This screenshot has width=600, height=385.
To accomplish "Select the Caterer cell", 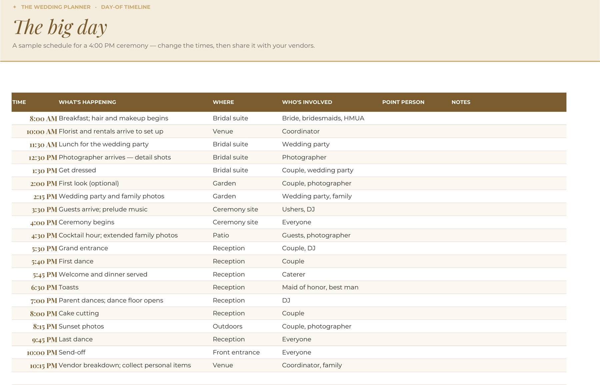I will click(294, 274).
